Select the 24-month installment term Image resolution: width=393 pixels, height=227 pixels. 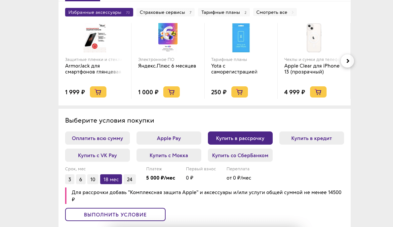[129, 179]
